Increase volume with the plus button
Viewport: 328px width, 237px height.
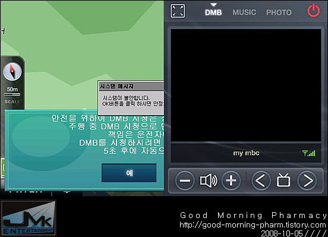click(231, 181)
